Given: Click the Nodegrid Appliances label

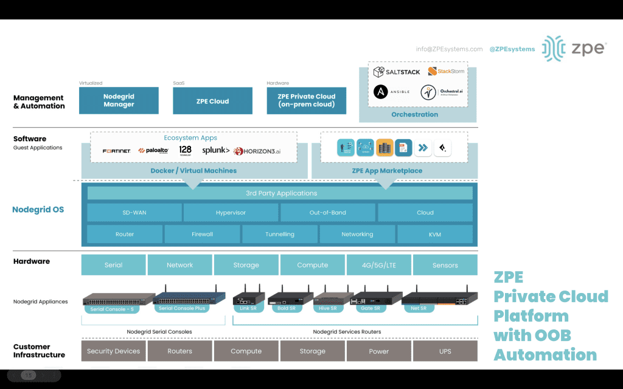Looking at the screenshot, I should (41, 301).
